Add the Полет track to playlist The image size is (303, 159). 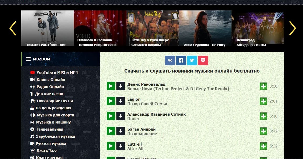coord(263,116)
